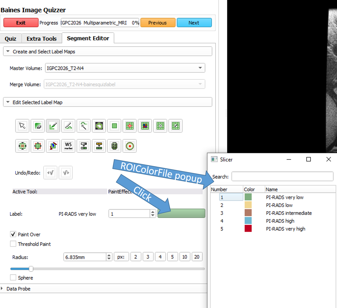Click the green label color swatch button

181,213
